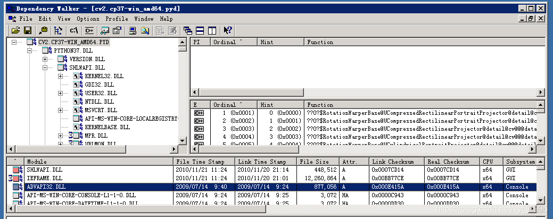The height and width of the screenshot is (219, 553).
Task: Open the Window menu
Action: pos(144,19)
